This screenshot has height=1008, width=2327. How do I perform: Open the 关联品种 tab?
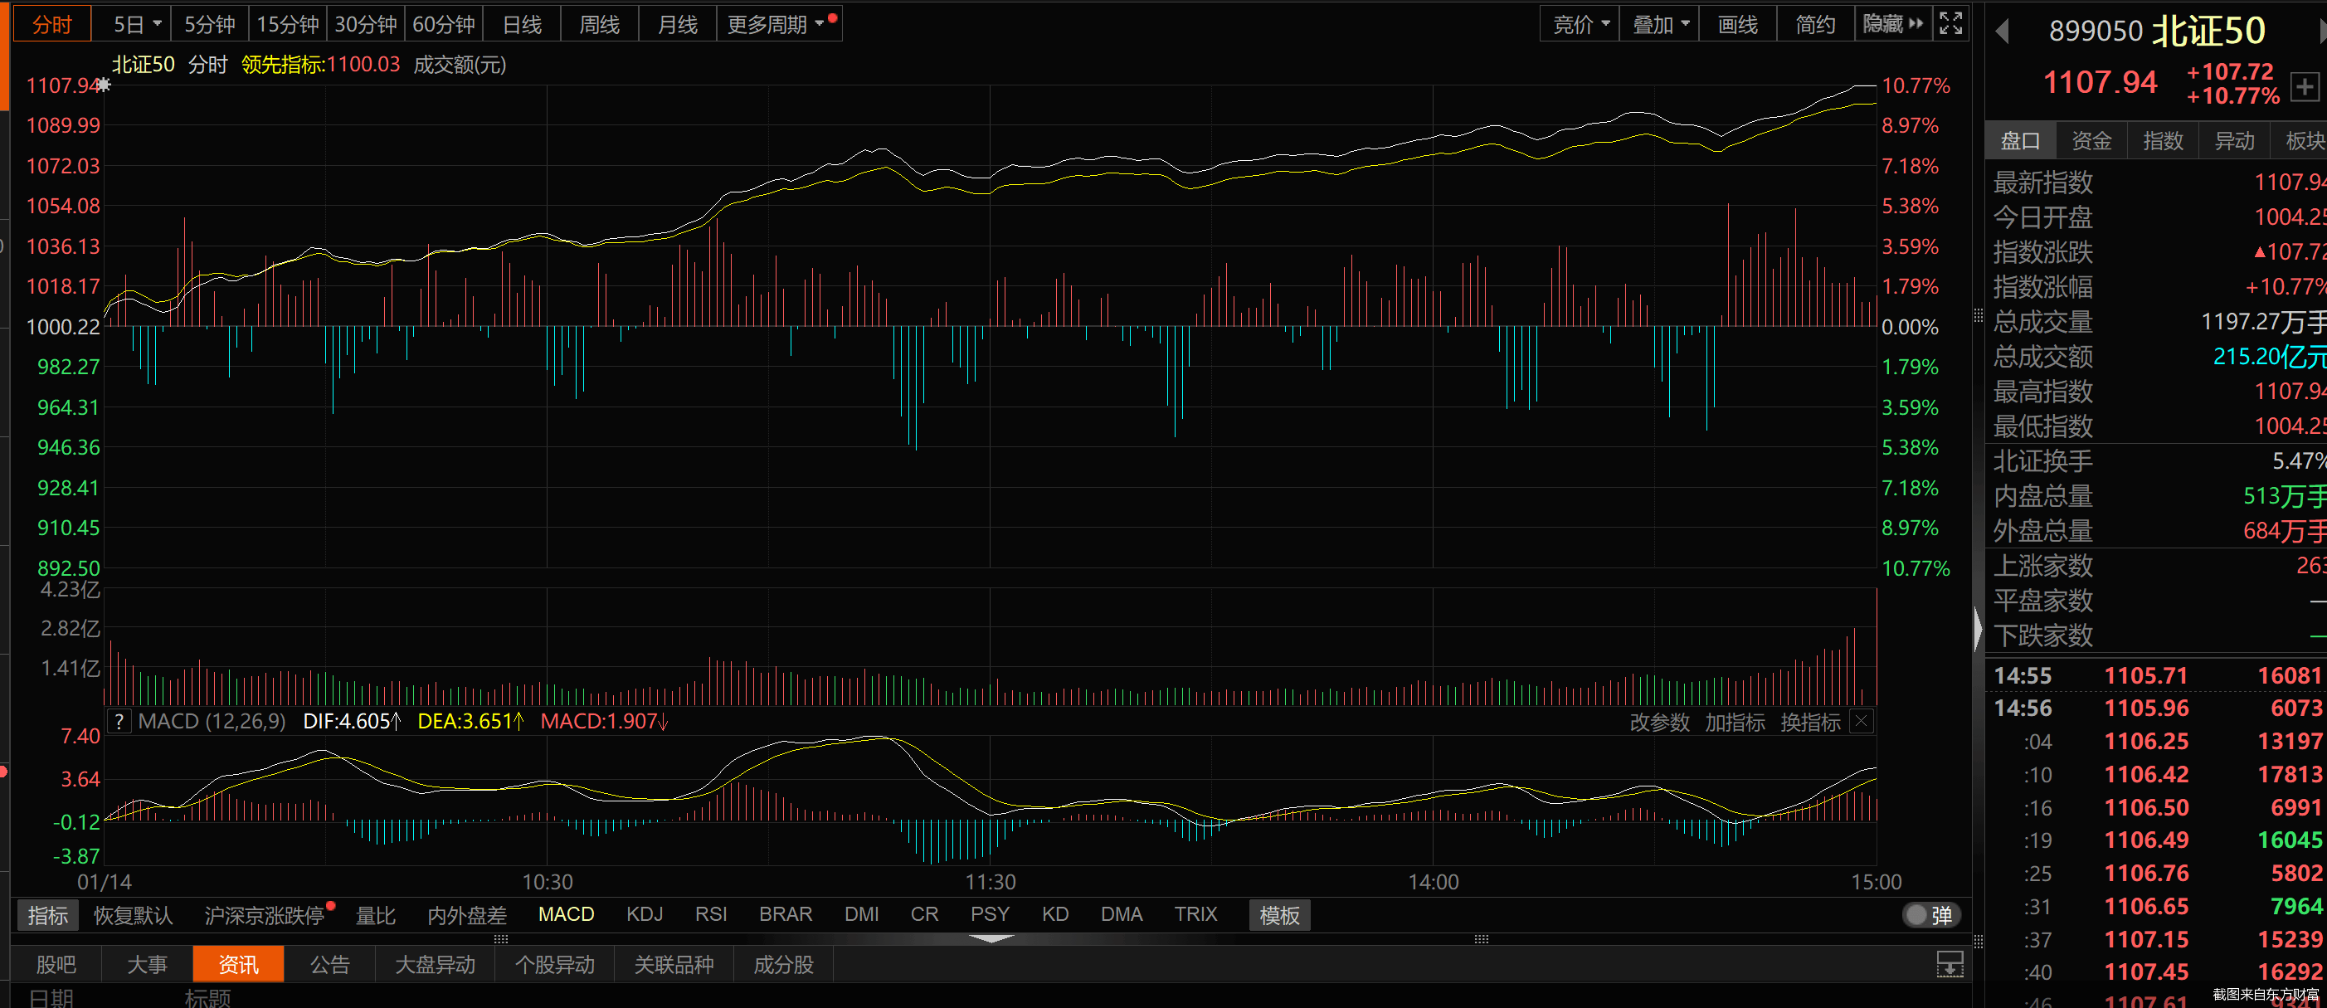[674, 965]
